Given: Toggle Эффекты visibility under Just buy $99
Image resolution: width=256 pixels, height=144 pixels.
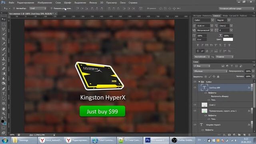Looking at the screenshot, I should 206,93.
